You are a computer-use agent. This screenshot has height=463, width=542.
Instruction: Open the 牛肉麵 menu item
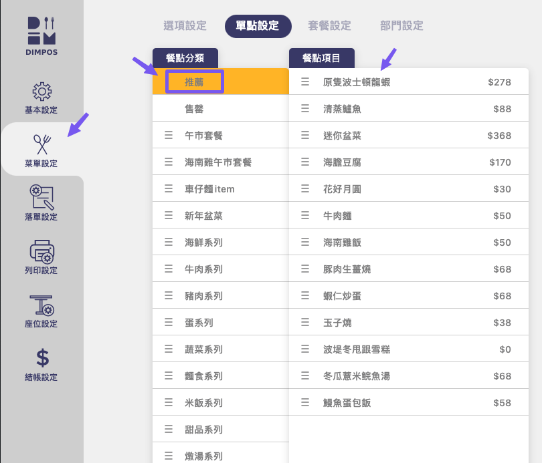point(342,216)
